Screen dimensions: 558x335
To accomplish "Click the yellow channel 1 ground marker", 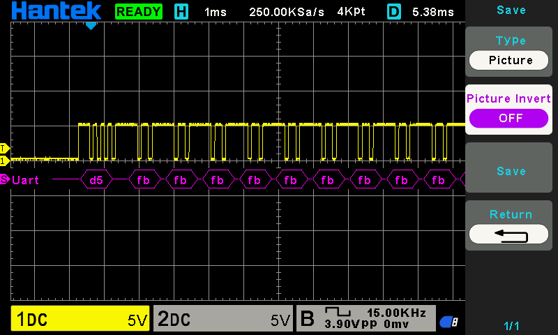I will point(4,161).
